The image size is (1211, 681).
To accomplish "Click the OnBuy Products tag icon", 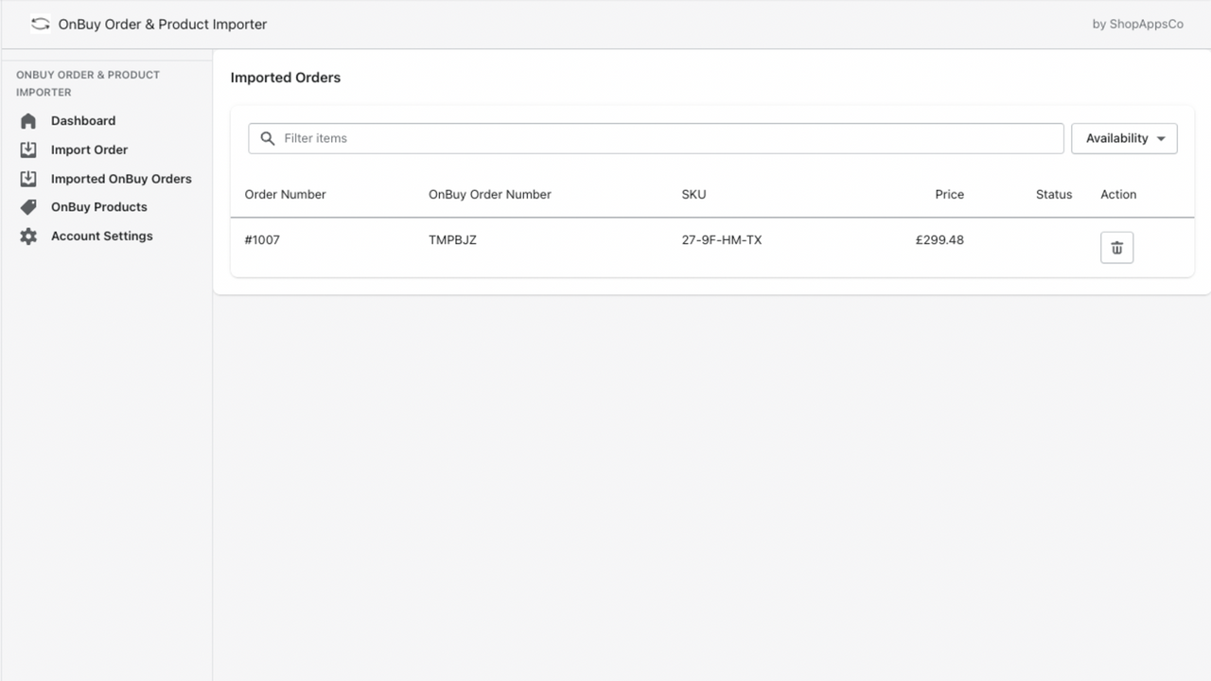I will [x=29, y=206].
